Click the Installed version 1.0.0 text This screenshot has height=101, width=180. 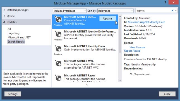[138, 30]
